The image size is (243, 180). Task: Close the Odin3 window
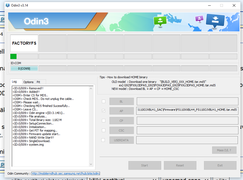point(234,5)
